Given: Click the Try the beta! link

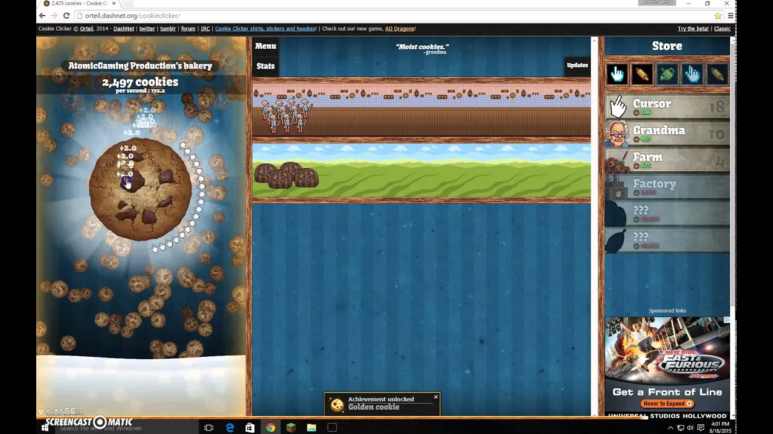Looking at the screenshot, I should pos(693,28).
